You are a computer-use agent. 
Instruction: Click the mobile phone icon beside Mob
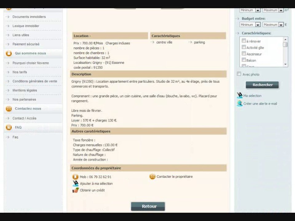point(75,177)
